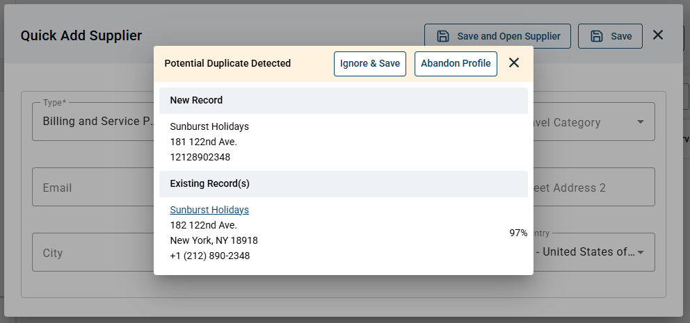Click the Save and Open Supplier label
Viewport: 690px width, 323px height.
(508, 37)
